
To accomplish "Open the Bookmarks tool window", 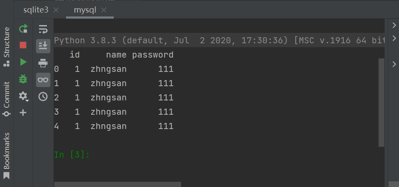I will [x=7, y=155].
